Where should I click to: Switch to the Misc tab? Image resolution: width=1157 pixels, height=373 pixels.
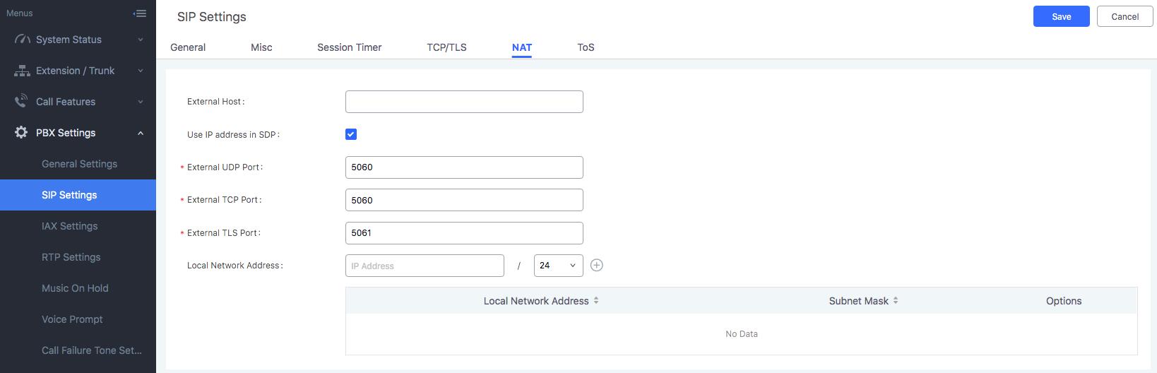[261, 47]
